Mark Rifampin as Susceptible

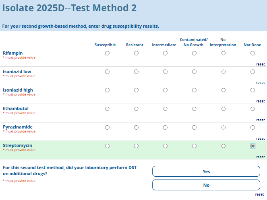[107, 53]
